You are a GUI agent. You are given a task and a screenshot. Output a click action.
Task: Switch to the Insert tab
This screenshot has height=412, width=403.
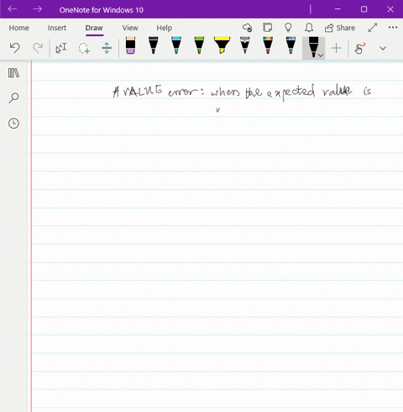[x=57, y=28]
